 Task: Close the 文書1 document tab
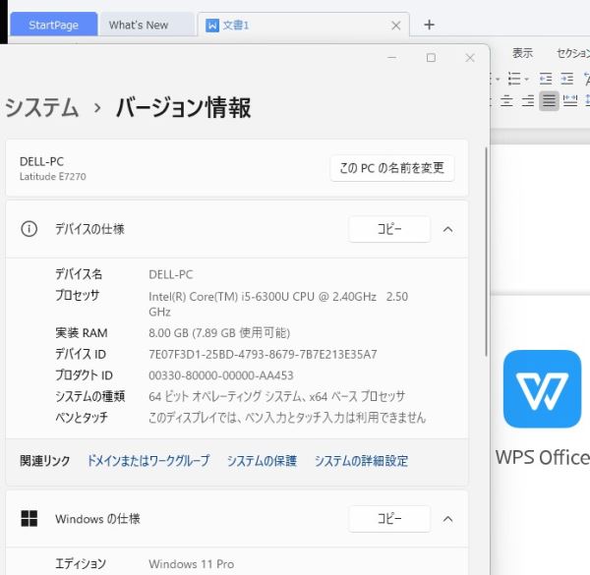click(395, 26)
